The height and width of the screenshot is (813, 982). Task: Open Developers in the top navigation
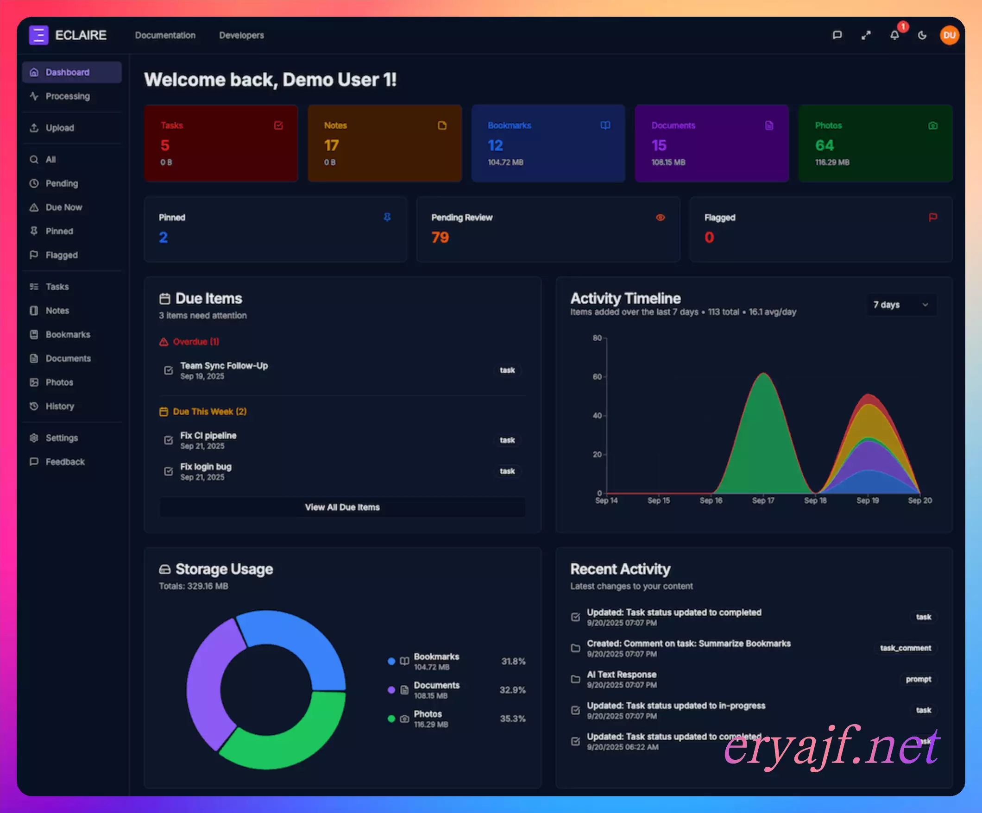click(241, 35)
